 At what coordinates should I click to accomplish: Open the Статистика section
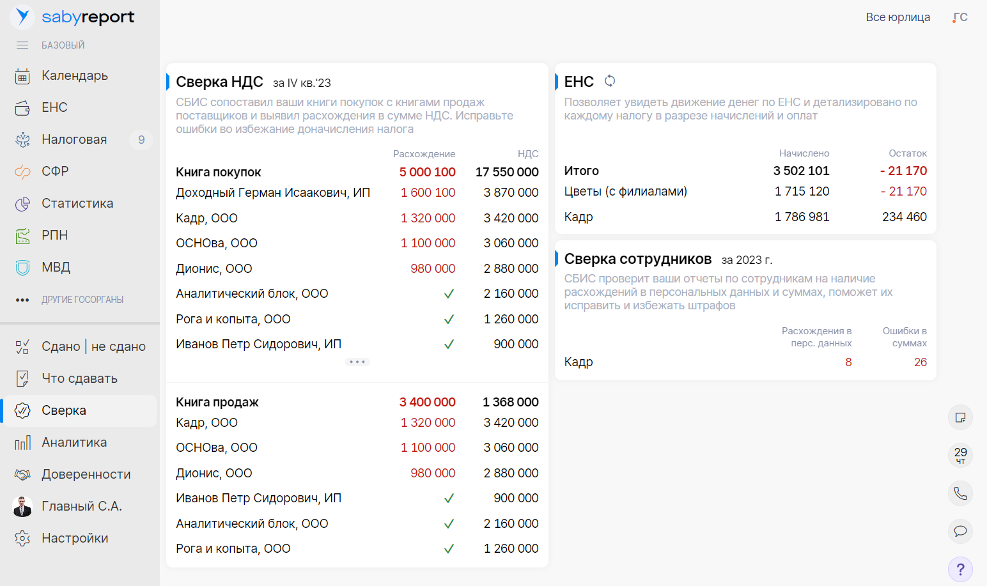pos(77,203)
